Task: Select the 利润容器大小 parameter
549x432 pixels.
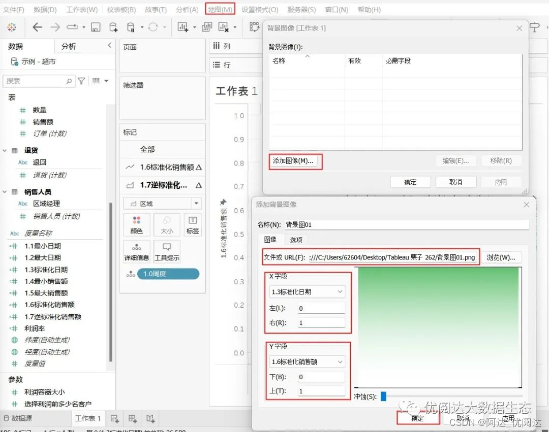Action: [44, 392]
